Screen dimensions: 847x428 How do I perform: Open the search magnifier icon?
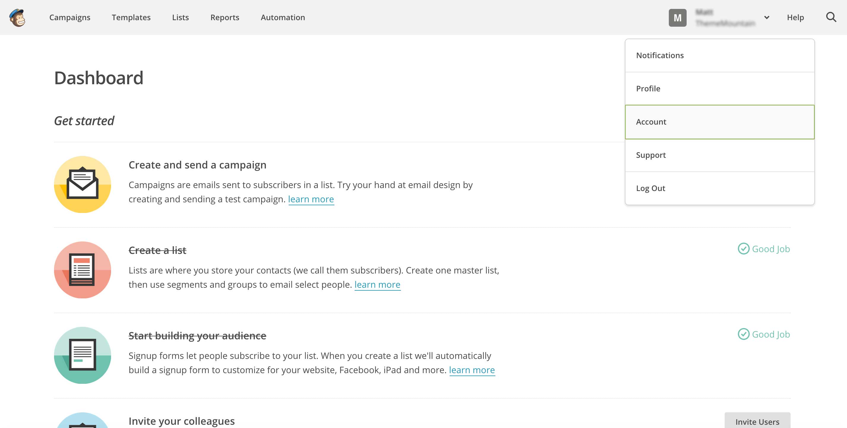coord(831,17)
